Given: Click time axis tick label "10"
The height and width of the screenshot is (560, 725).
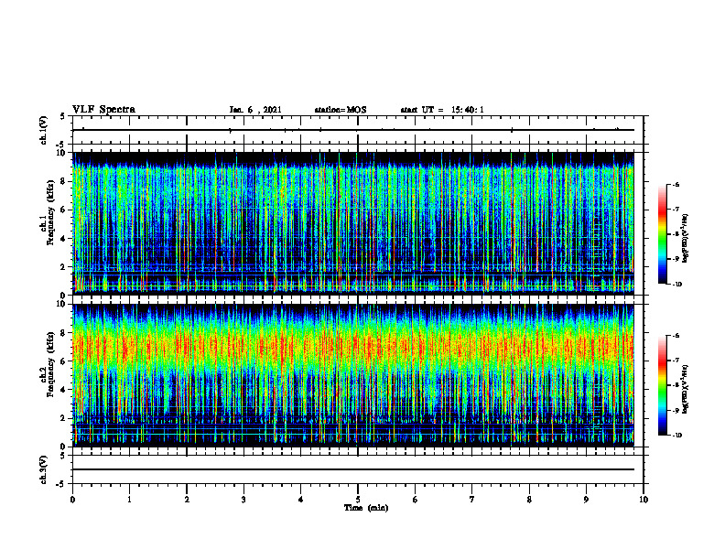Looking at the screenshot, I should [644, 500].
